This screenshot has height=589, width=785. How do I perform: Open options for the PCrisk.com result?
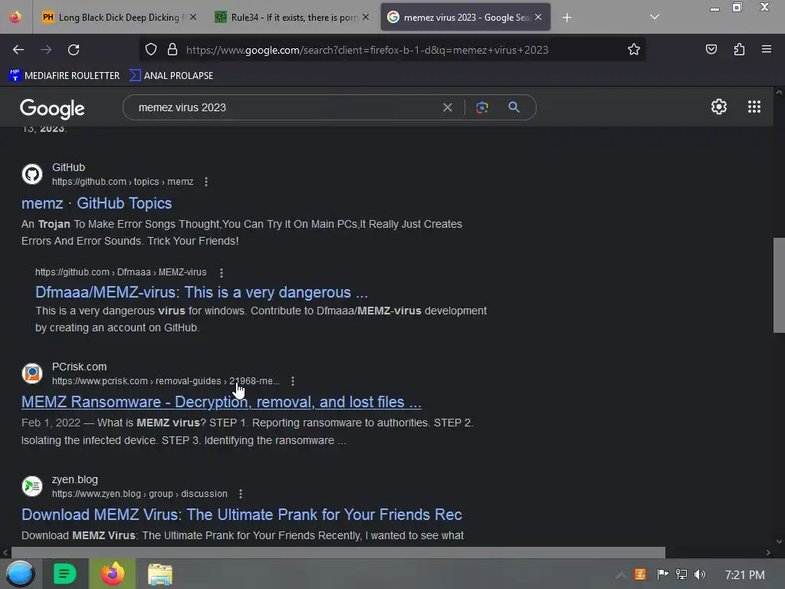293,381
